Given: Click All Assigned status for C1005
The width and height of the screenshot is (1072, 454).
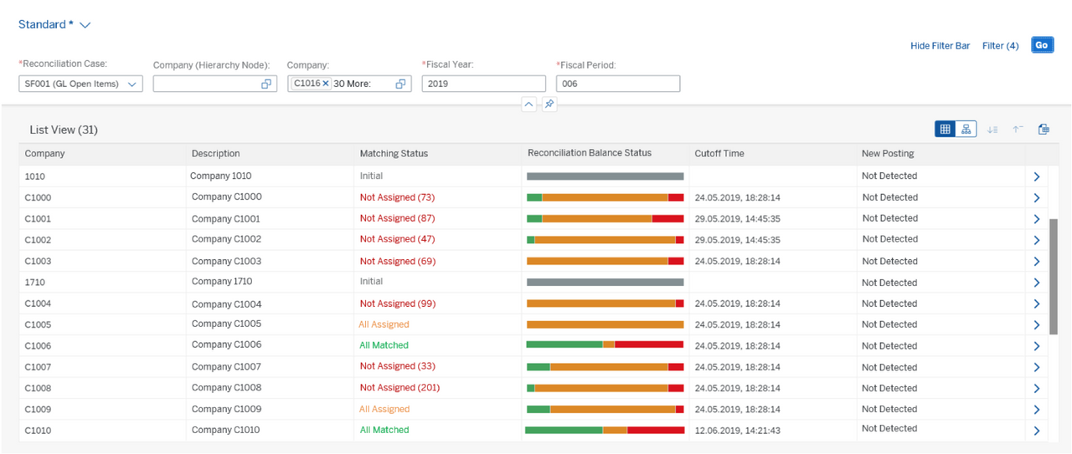Looking at the screenshot, I should pyautogui.click(x=384, y=324).
